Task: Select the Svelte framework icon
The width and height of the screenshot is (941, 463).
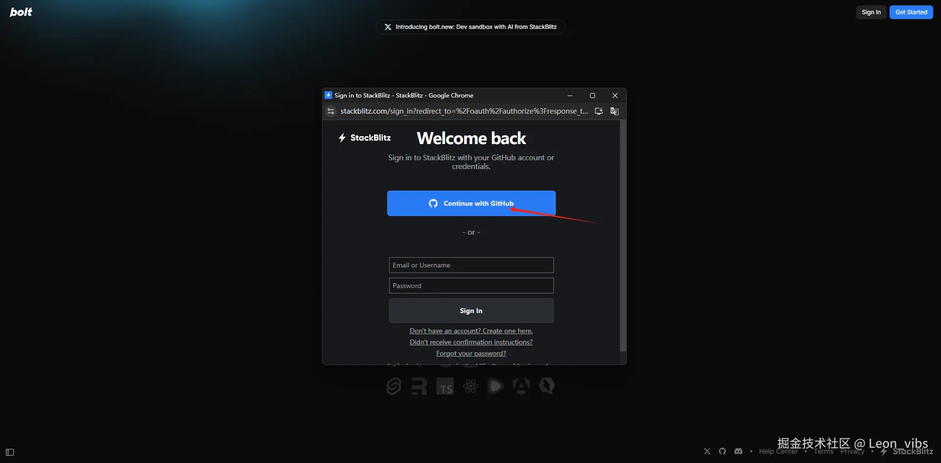Action: [x=394, y=386]
